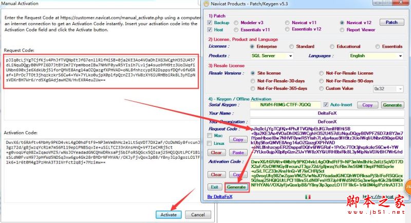Click the Patch button
Screen dimensions: 411x223
pos(391,23)
